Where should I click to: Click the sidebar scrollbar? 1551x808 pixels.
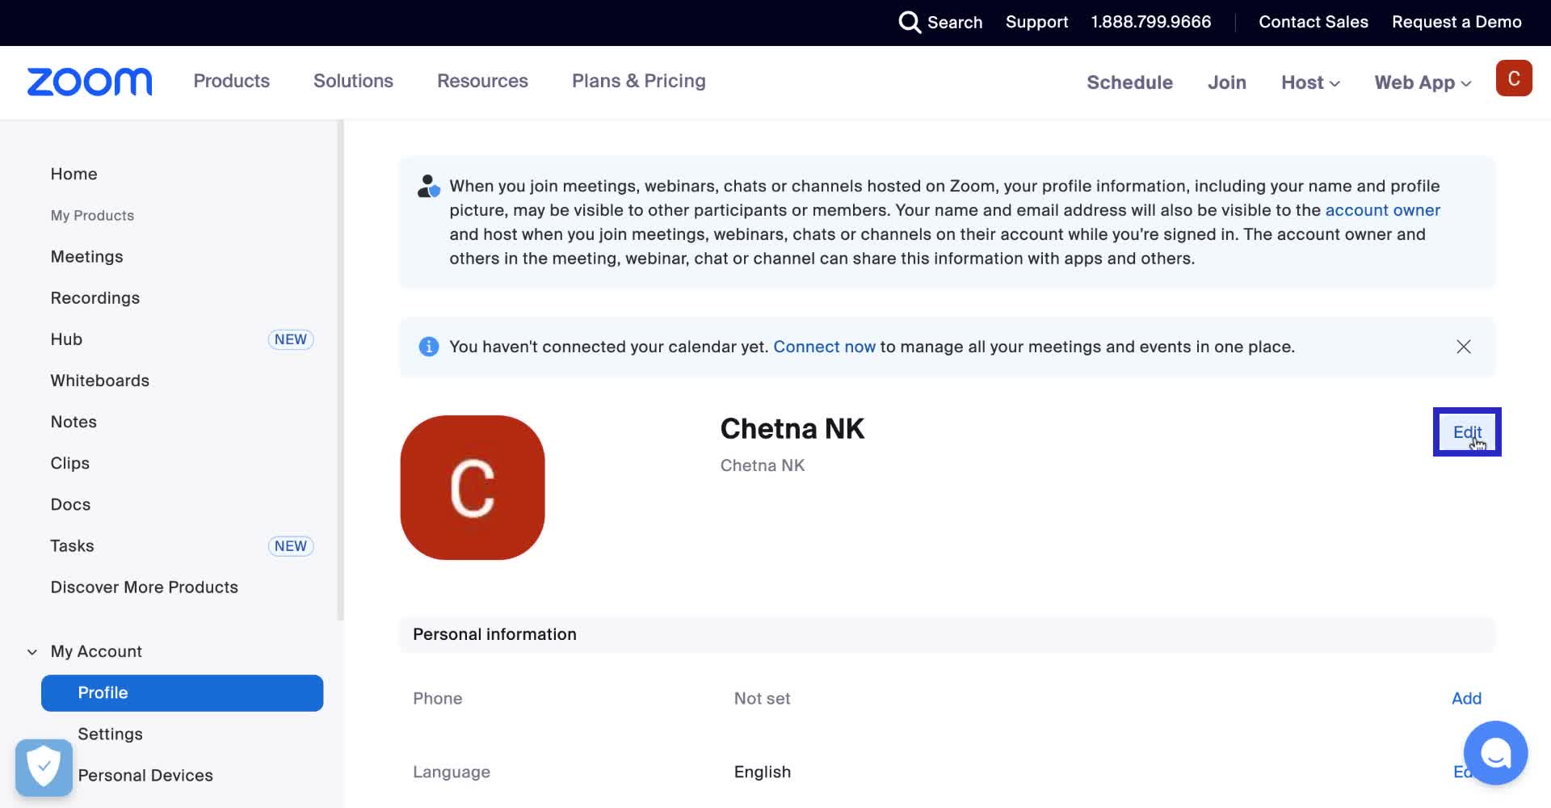tap(340, 370)
